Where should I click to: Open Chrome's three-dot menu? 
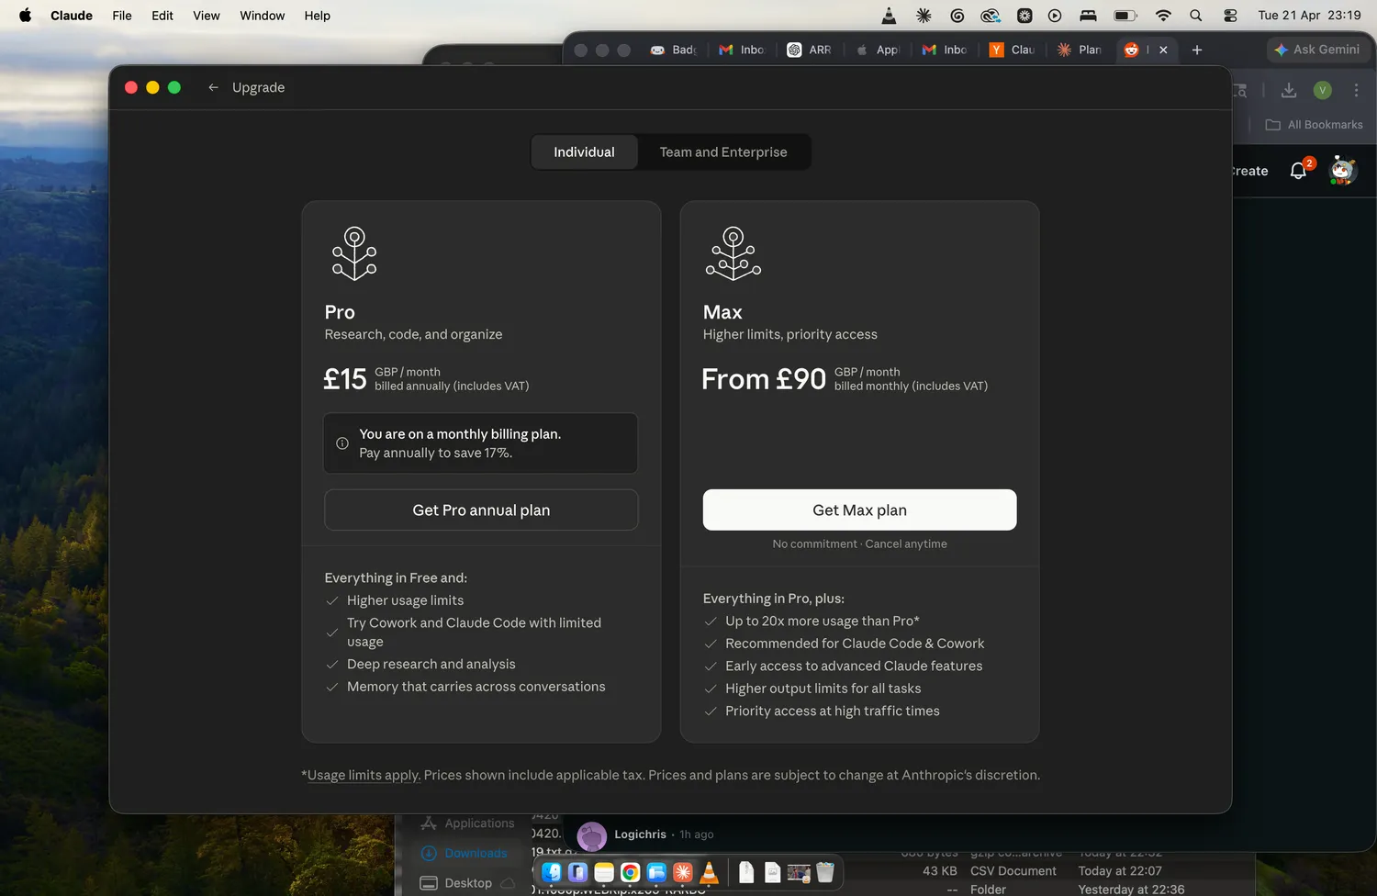coord(1356,90)
